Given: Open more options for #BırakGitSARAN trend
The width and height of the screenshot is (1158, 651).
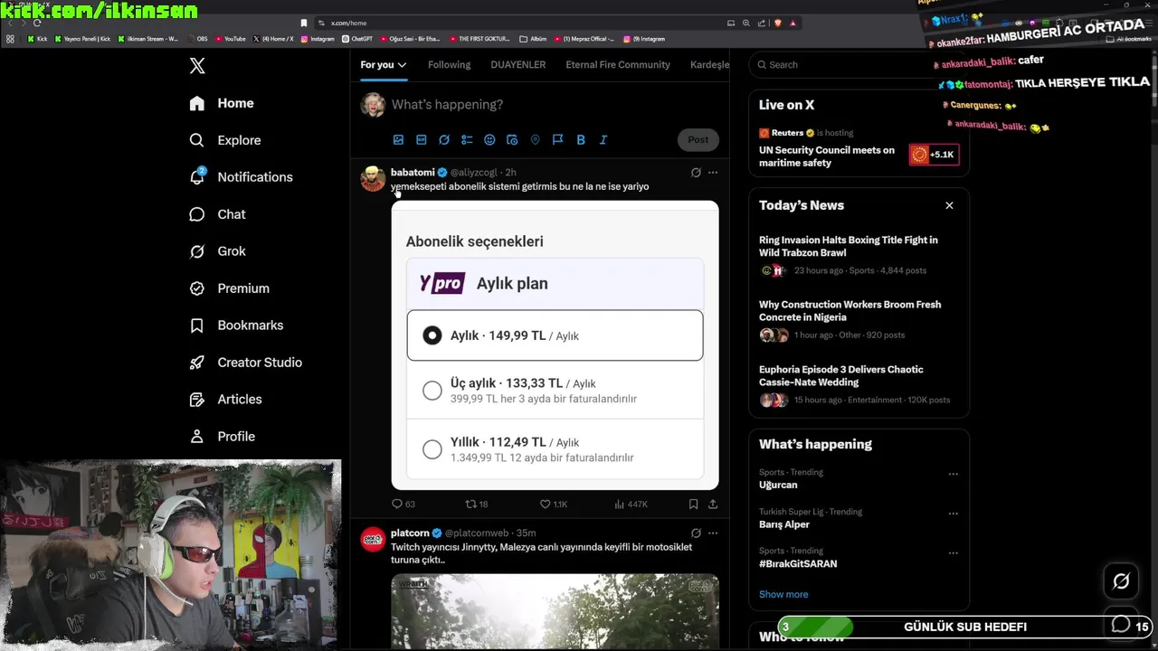Looking at the screenshot, I should pos(953,552).
